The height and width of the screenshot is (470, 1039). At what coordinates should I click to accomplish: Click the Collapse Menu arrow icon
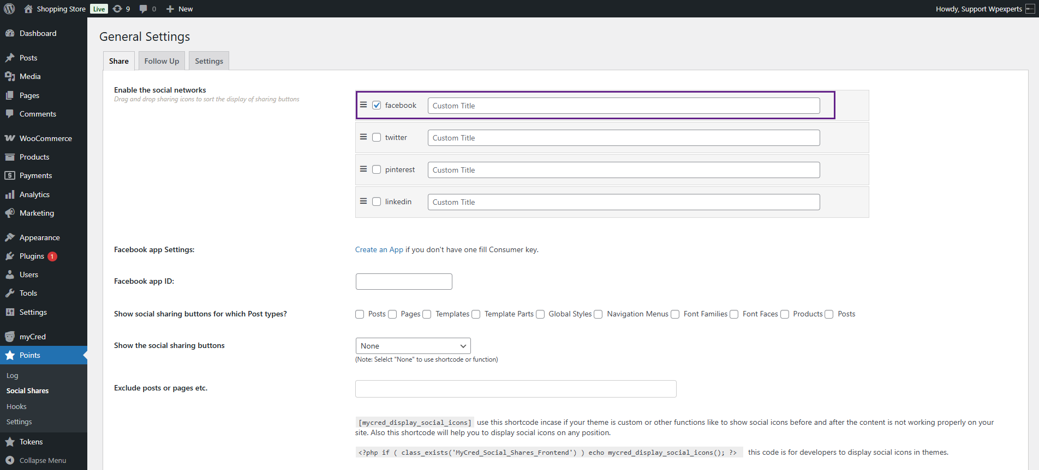click(10, 460)
